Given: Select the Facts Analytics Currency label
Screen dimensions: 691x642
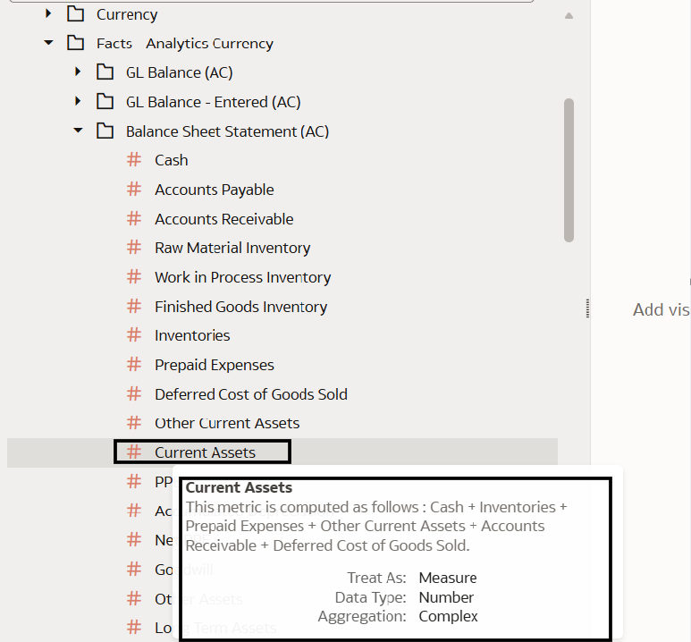Looking at the screenshot, I should tap(185, 43).
